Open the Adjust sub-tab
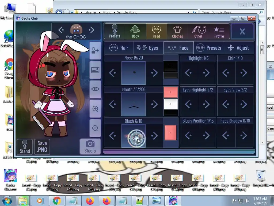 click(x=238, y=48)
